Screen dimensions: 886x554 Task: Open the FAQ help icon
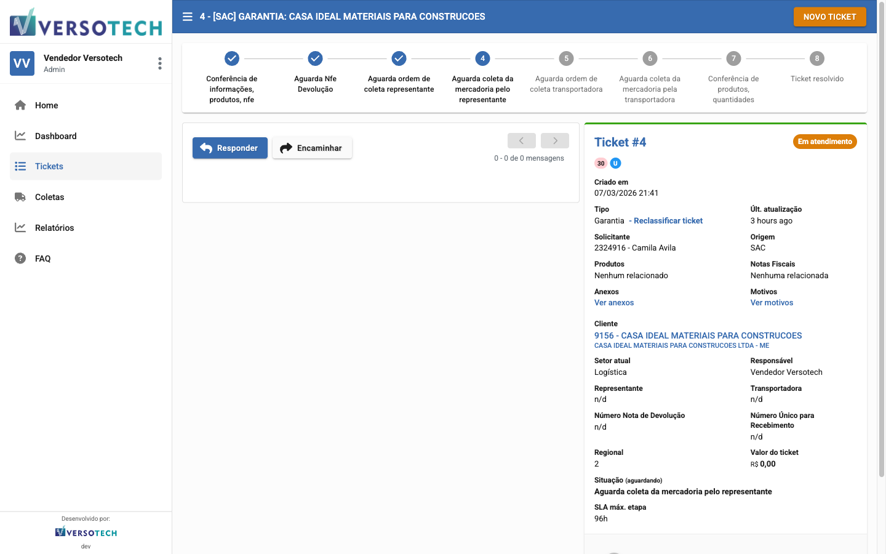point(20,258)
